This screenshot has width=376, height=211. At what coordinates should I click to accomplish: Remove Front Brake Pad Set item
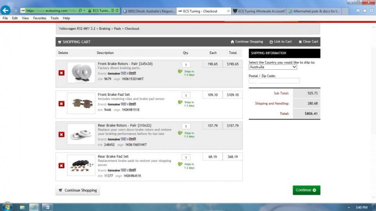coord(61,104)
